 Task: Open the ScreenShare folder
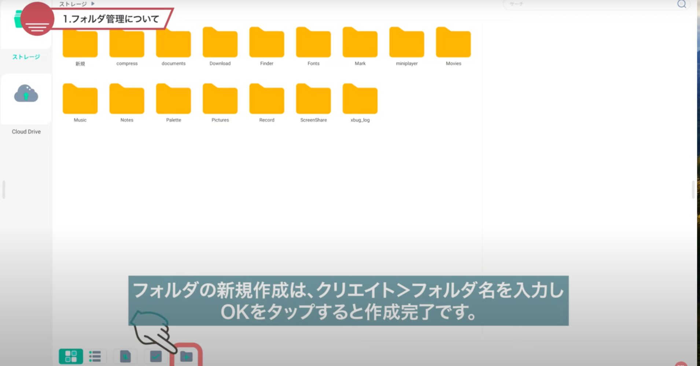tap(313, 99)
